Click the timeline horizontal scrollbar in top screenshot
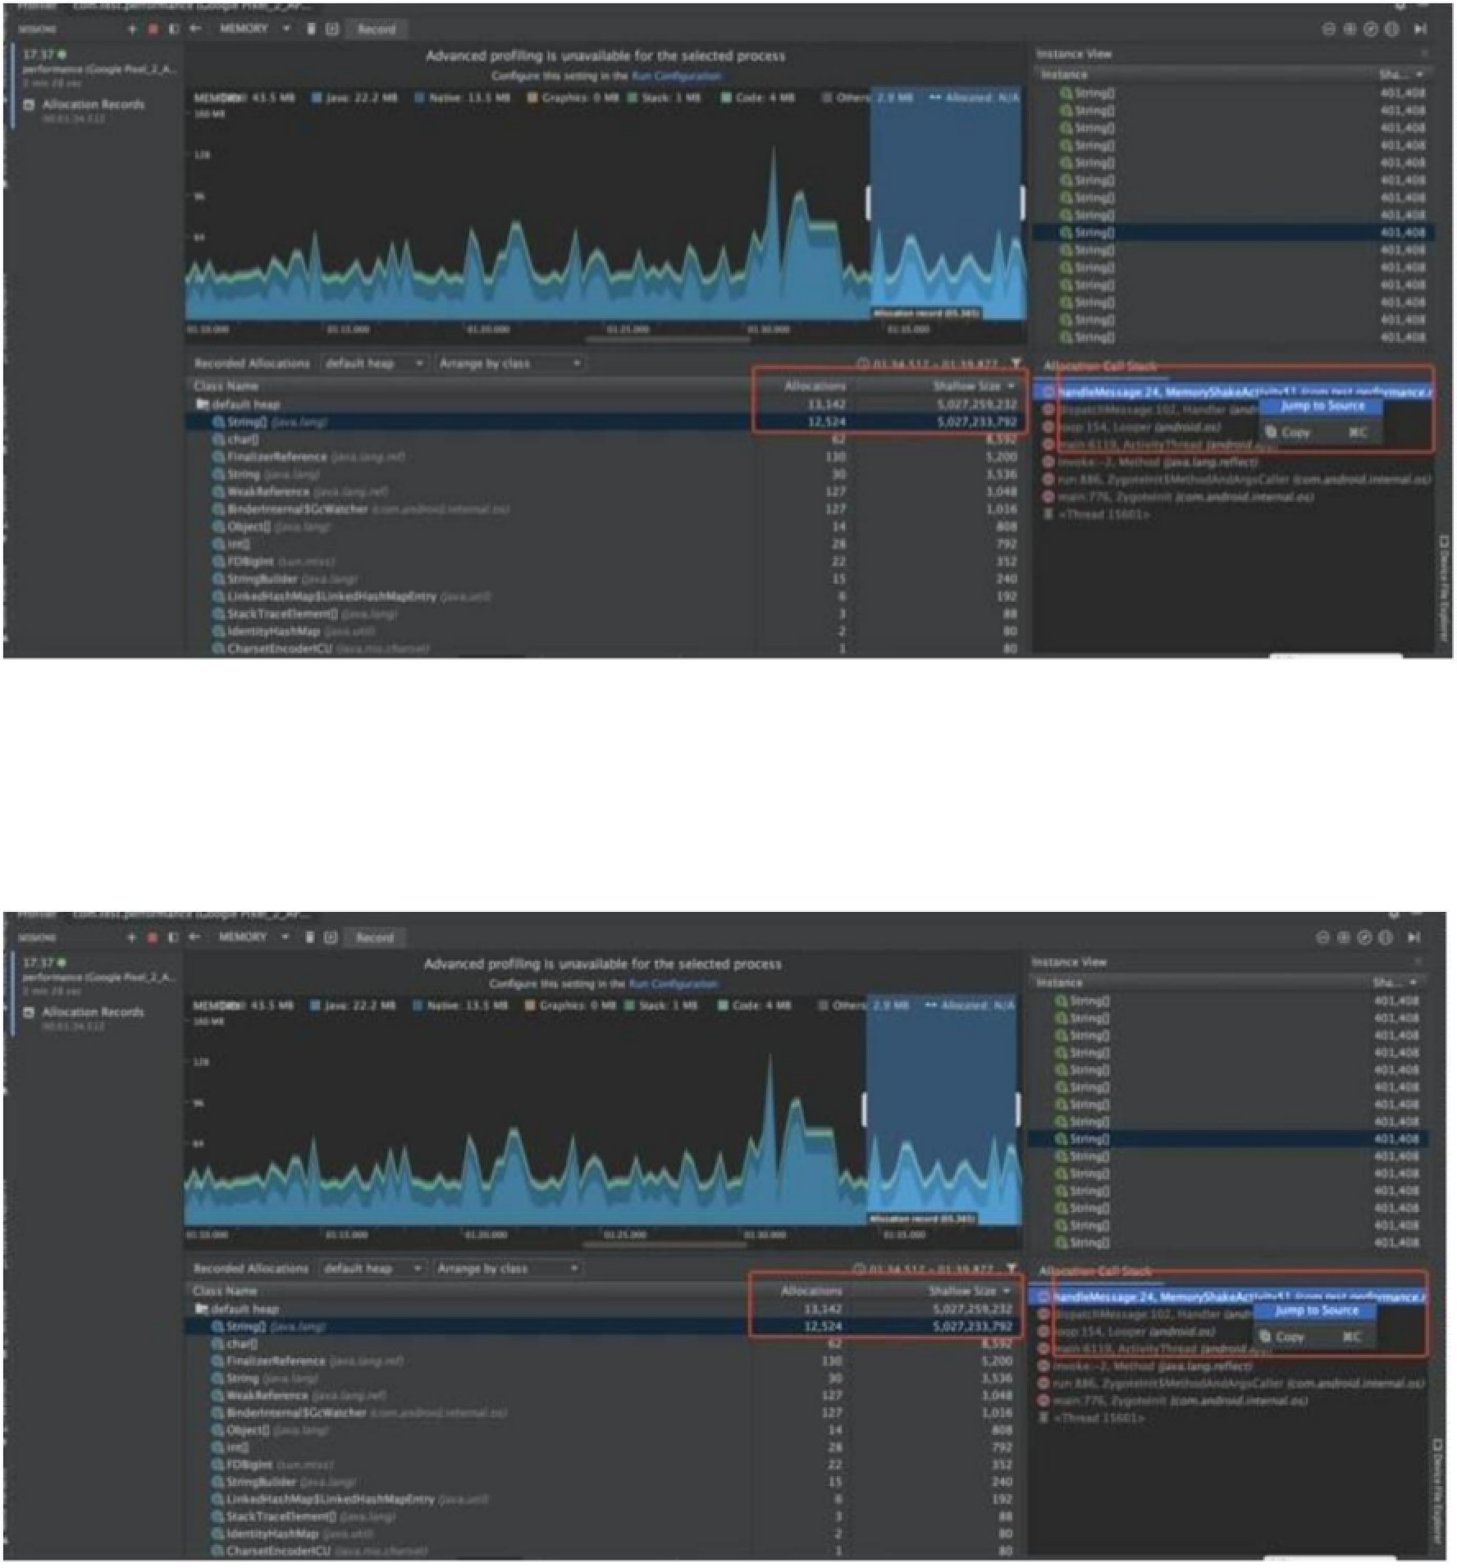 point(666,339)
